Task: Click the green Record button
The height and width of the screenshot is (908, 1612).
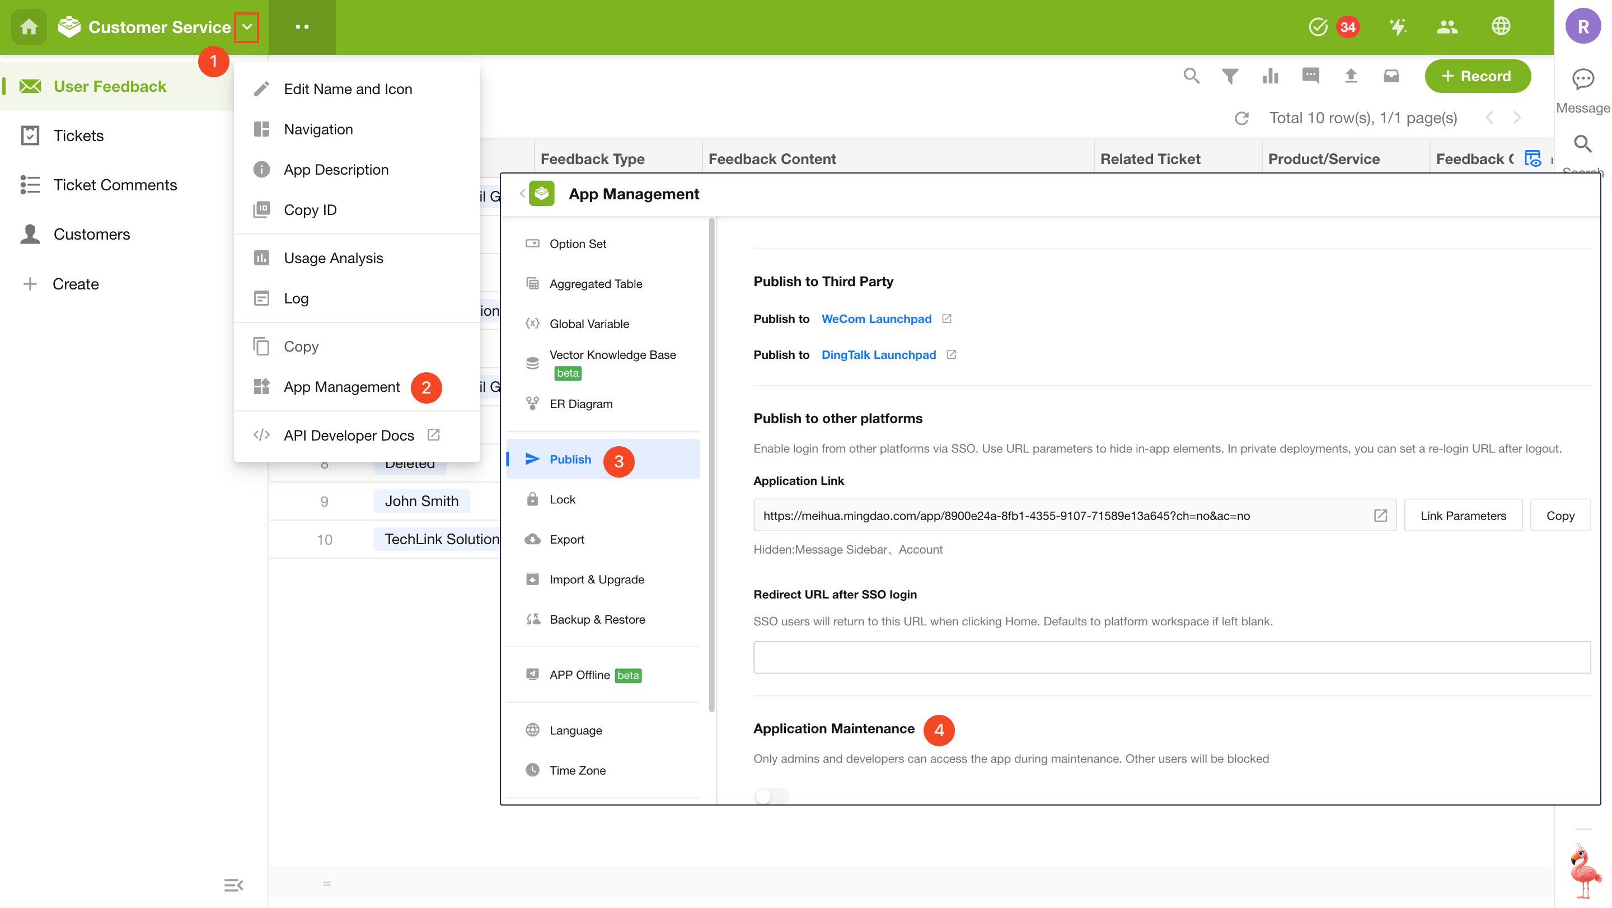Action: click(1477, 76)
